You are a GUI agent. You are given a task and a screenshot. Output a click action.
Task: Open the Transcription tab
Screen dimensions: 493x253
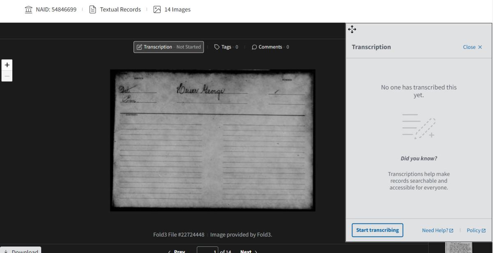point(168,47)
